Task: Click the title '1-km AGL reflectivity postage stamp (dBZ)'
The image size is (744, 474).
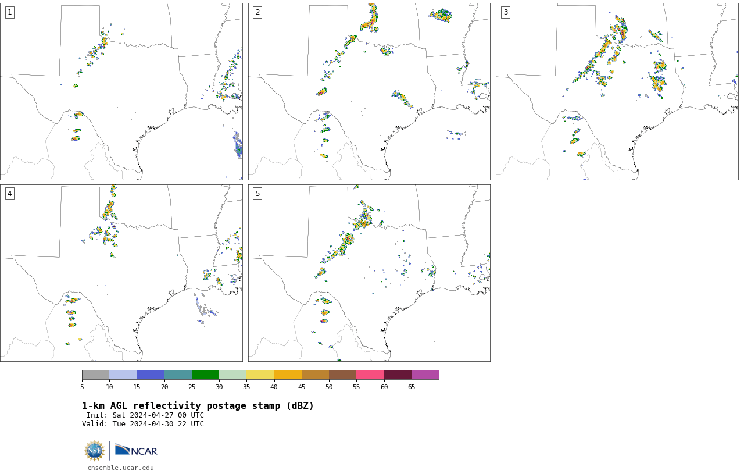Action: point(198,406)
